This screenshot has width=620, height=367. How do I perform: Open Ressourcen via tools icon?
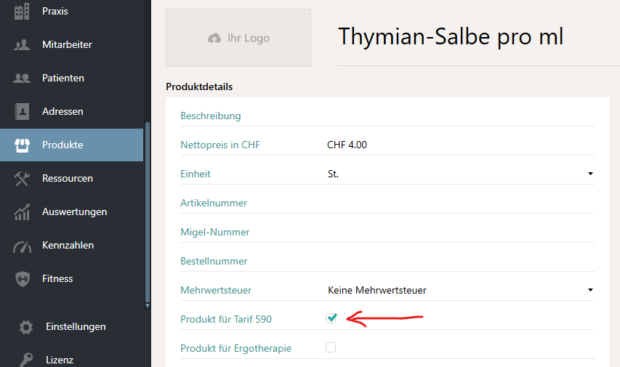22,178
